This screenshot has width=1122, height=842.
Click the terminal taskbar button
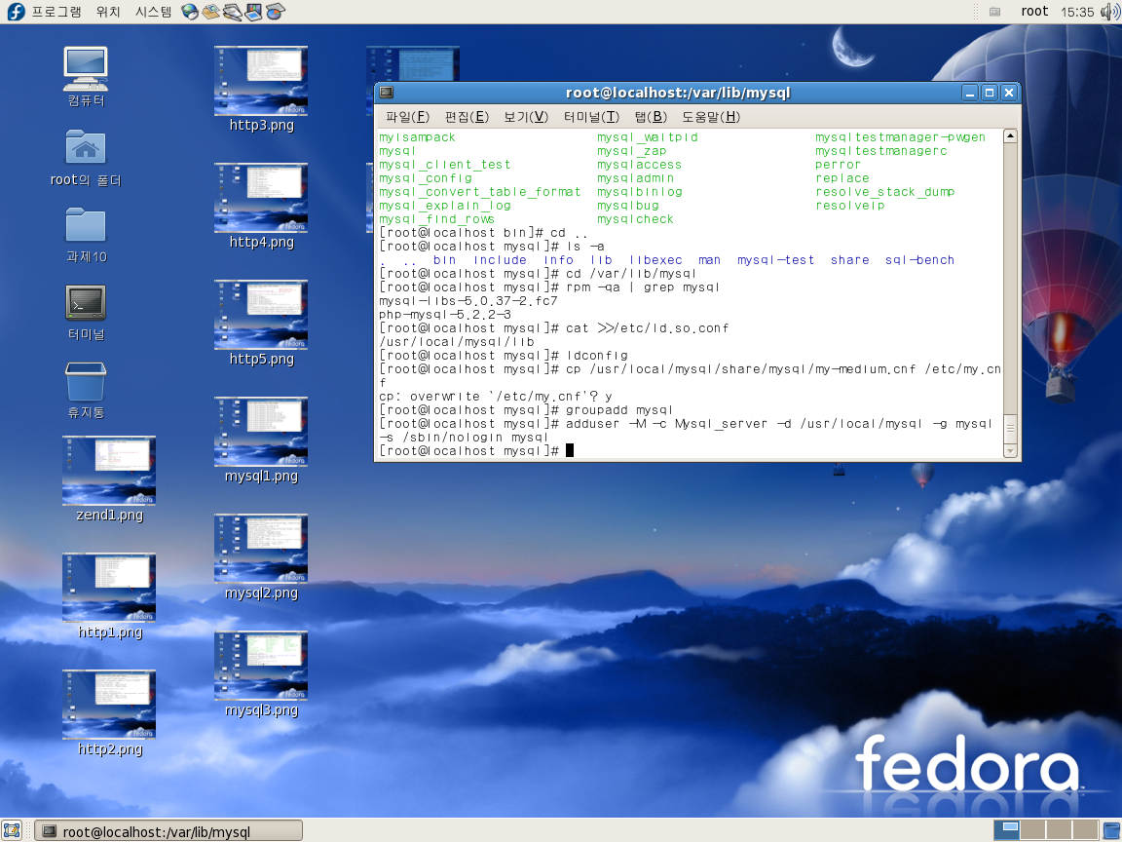click(168, 831)
